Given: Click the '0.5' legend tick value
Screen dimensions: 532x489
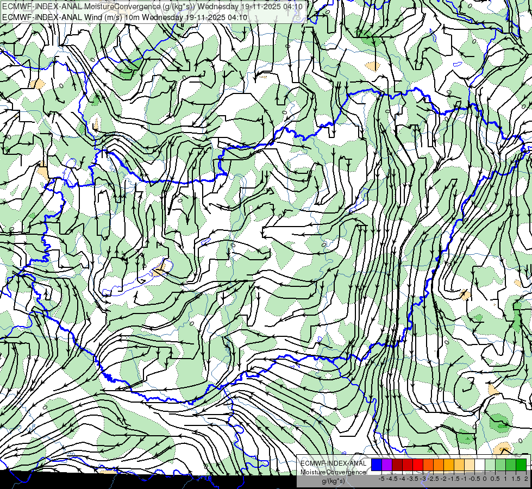Looking at the screenshot, I should [x=495, y=479].
